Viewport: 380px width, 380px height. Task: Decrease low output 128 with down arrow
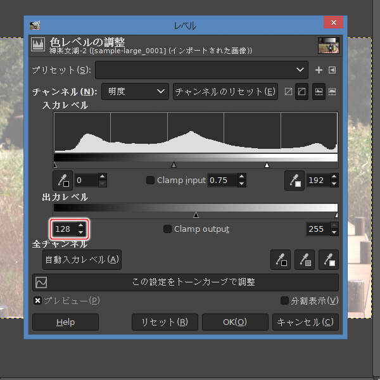80,232
